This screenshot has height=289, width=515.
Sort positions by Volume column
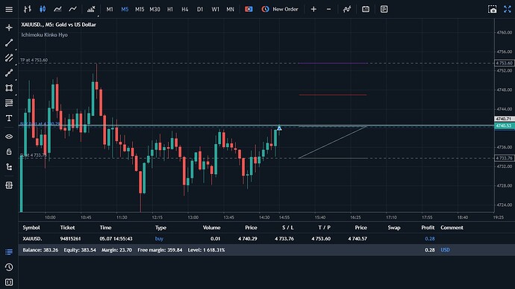[x=211, y=228]
